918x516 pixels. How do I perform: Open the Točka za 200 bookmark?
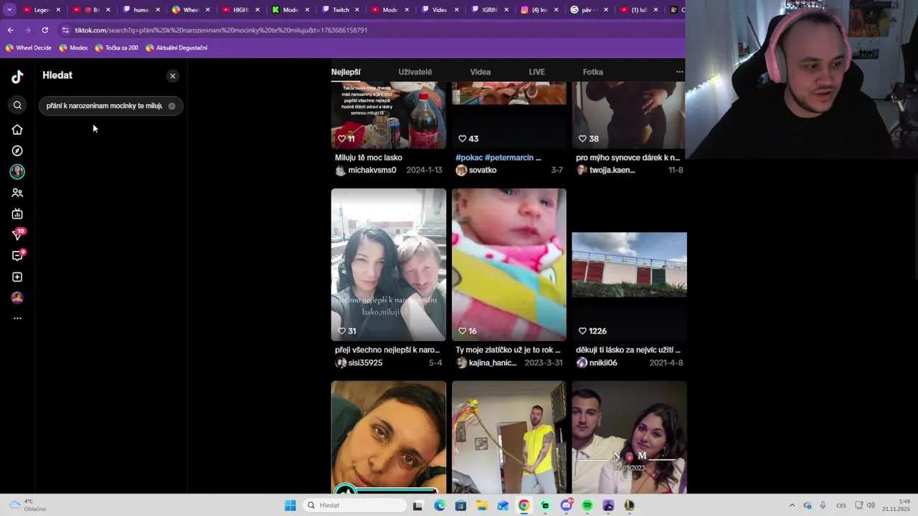[116, 48]
